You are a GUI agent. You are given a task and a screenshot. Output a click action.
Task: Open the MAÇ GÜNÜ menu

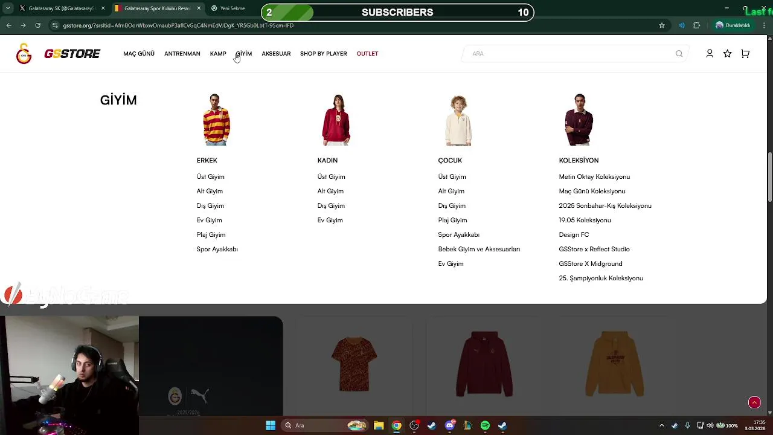[x=139, y=54]
